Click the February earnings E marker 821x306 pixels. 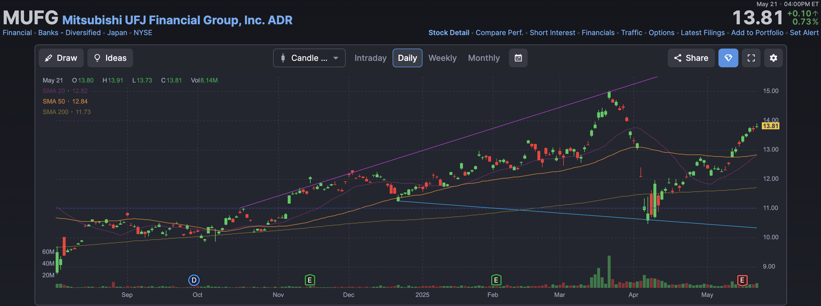(496, 280)
